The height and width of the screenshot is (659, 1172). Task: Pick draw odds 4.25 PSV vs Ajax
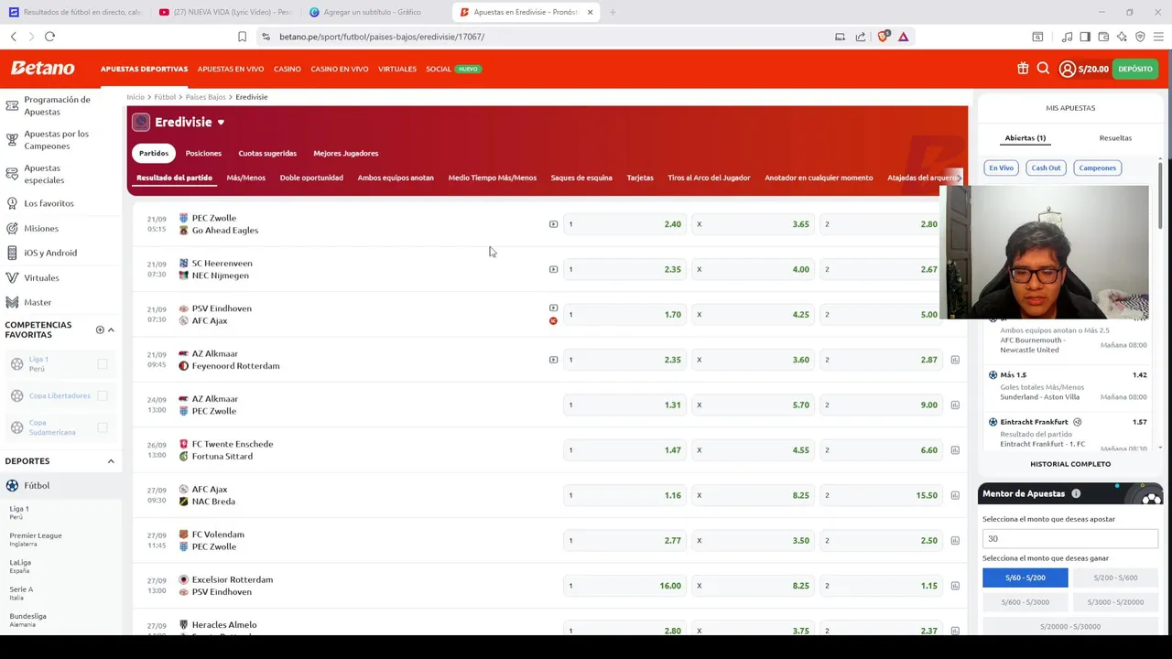click(x=753, y=314)
